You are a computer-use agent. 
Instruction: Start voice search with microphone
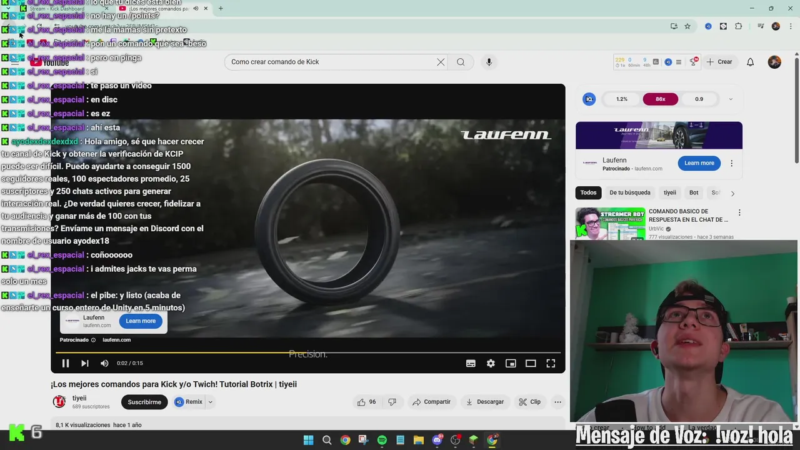[x=489, y=62]
